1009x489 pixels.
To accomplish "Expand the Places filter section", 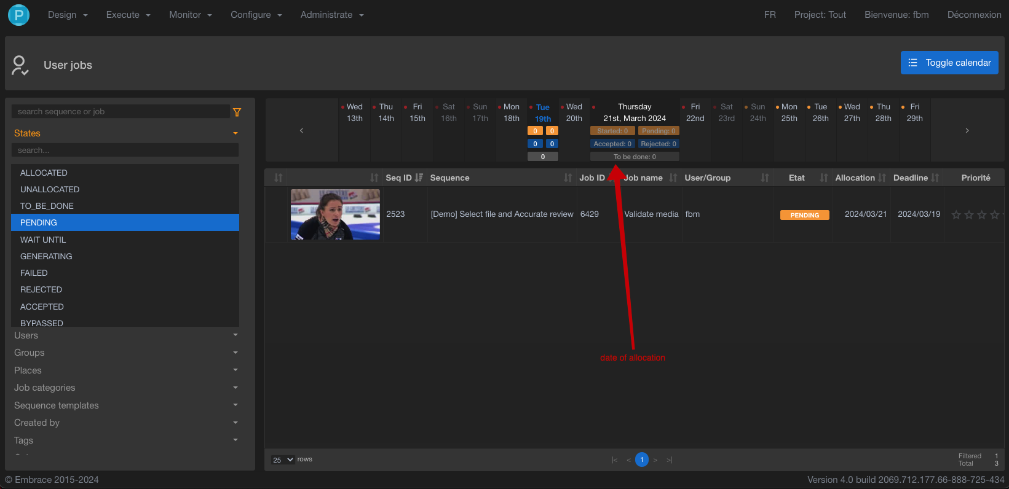I will [125, 370].
